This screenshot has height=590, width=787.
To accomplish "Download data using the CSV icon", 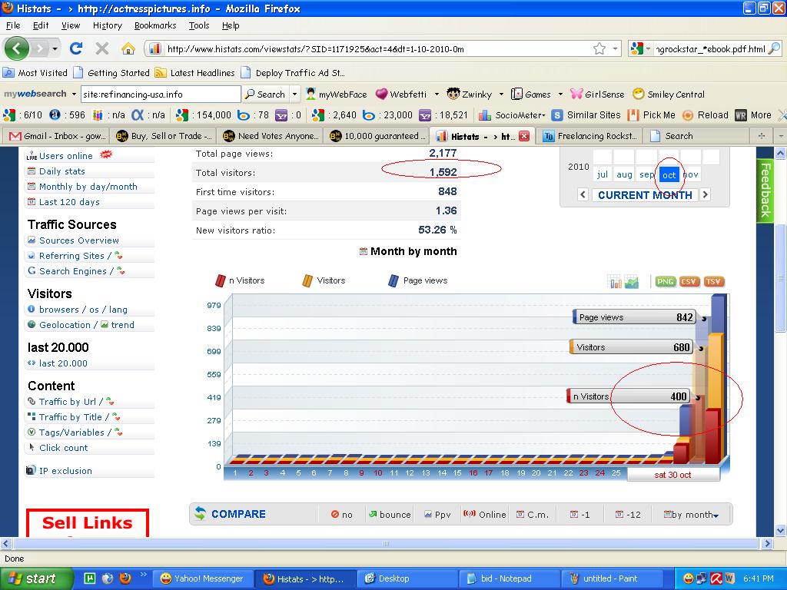I will tap(689, 281).
